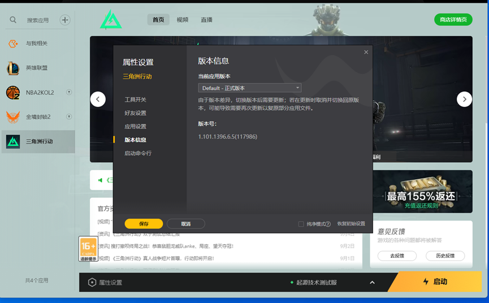
Task: Open news 真人战争短片首曝 video link
Action: (156, 258)
